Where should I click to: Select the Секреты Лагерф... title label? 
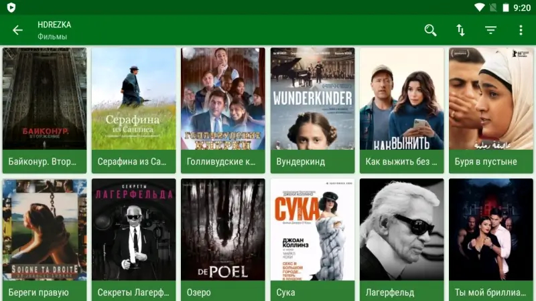[x=133, y=292]
